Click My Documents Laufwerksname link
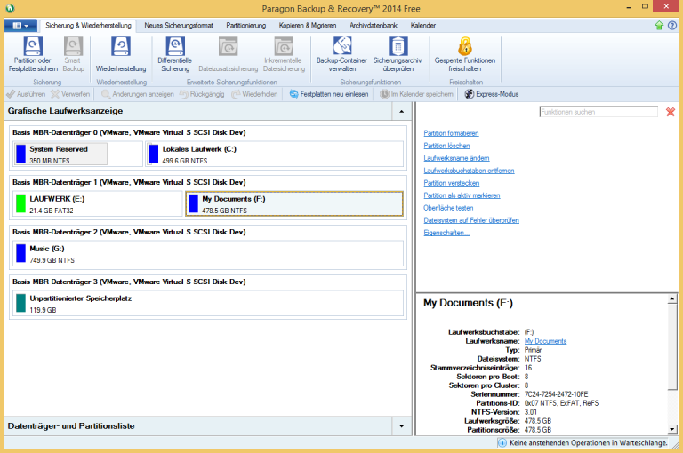The width and height of the screenshot is (683, 453). coord(545,341)
